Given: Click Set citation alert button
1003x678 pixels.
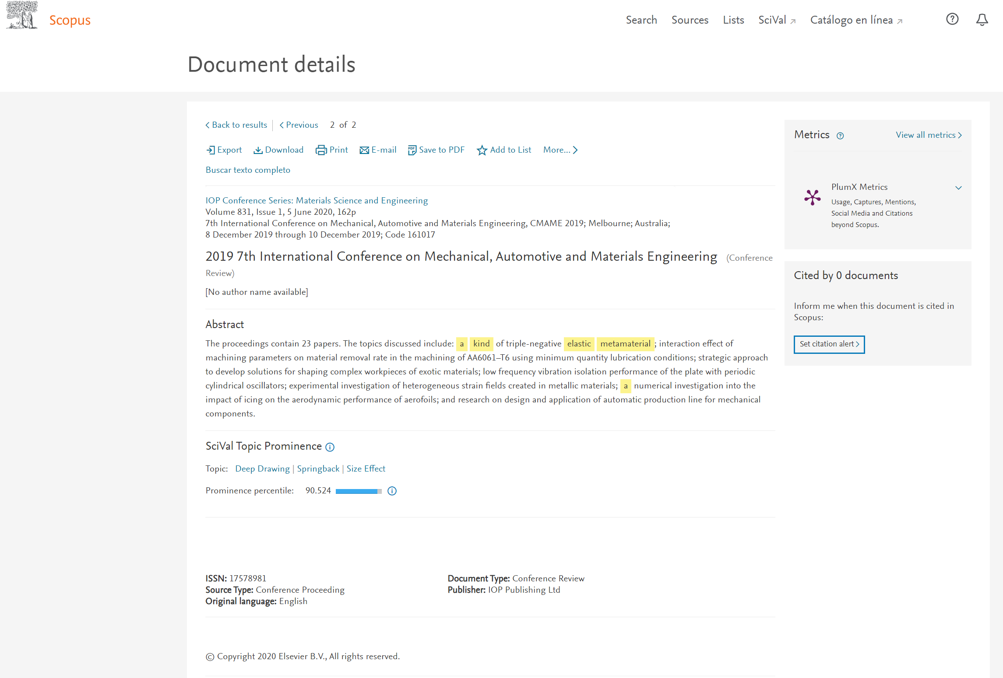Looking at the screenshot, I should (x=829, y=344).
